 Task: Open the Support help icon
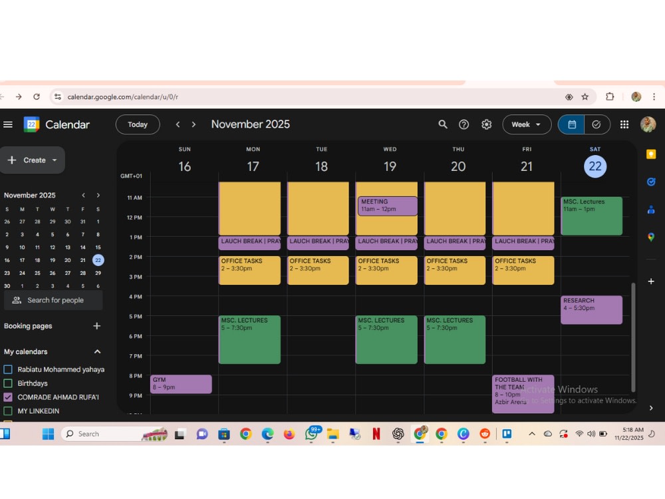pos(464,124)
